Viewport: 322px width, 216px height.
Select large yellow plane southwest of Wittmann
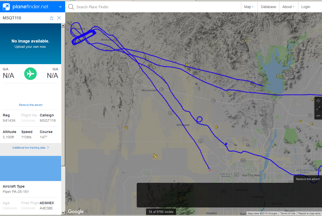click(x=155, y=156)
